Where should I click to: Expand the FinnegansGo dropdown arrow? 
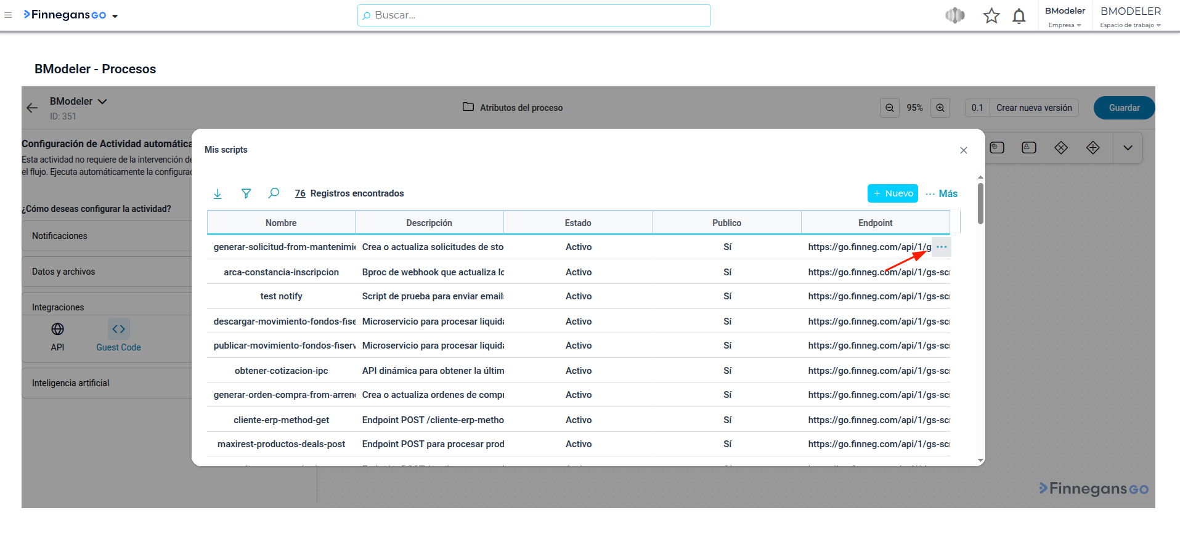(x=115, y=16)
